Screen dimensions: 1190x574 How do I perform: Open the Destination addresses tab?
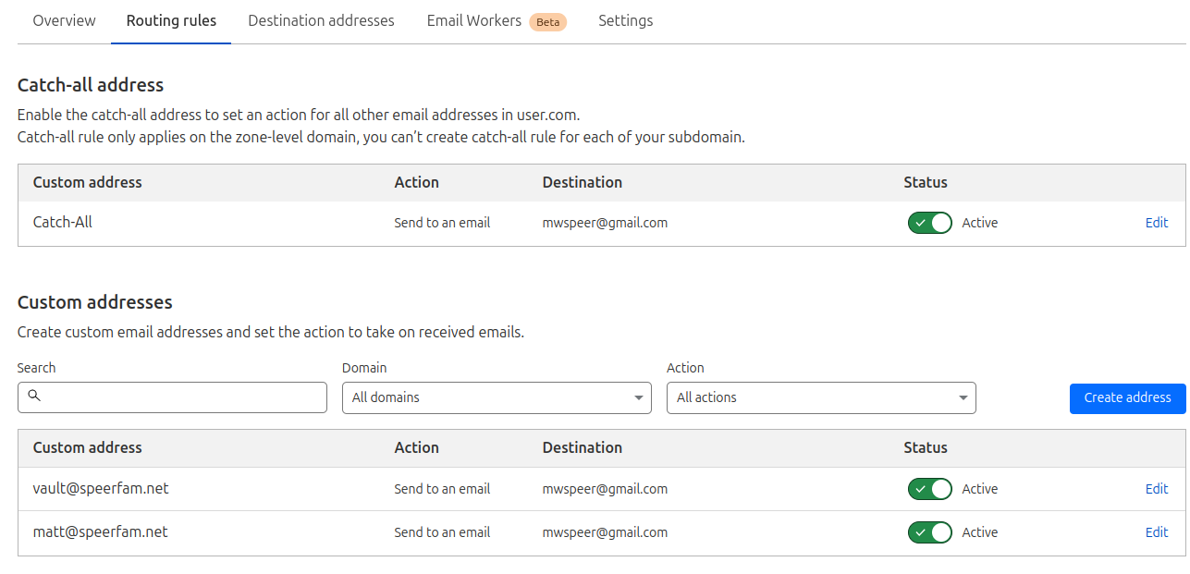[x=321, y=20]
